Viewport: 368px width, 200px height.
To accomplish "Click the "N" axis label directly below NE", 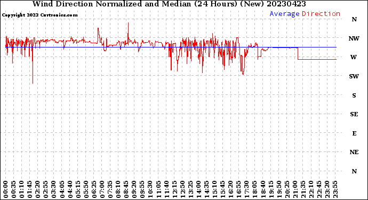I will tap(354, 171).
